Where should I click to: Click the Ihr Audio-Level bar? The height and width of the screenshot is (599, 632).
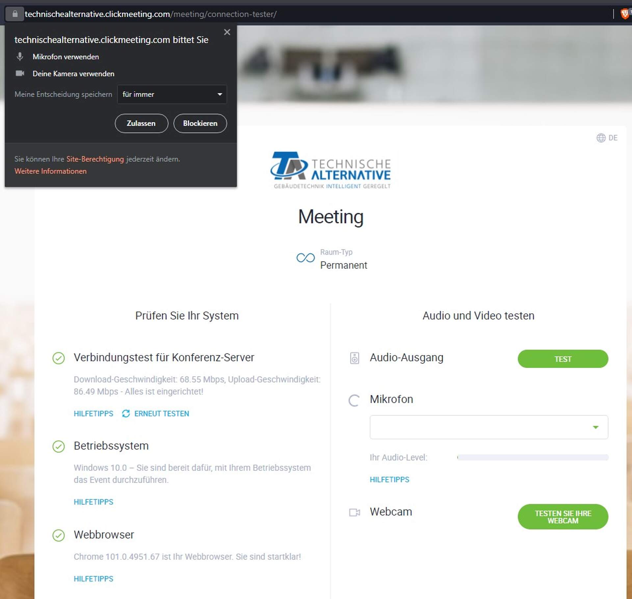pos(533,457)
